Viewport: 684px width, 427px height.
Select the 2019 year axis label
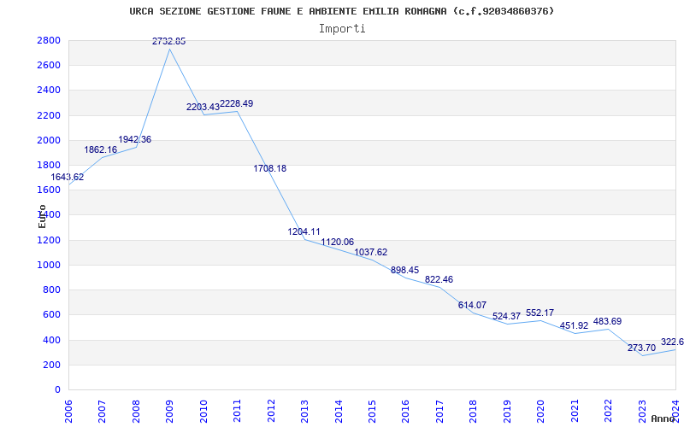507,412
